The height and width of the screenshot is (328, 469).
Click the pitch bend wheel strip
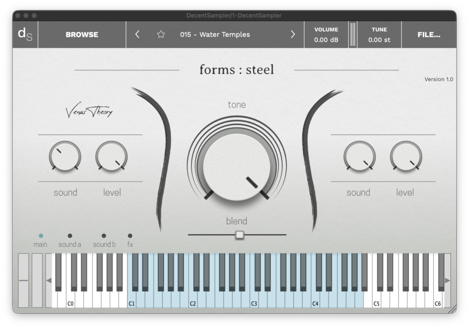(x=24, y=280)
